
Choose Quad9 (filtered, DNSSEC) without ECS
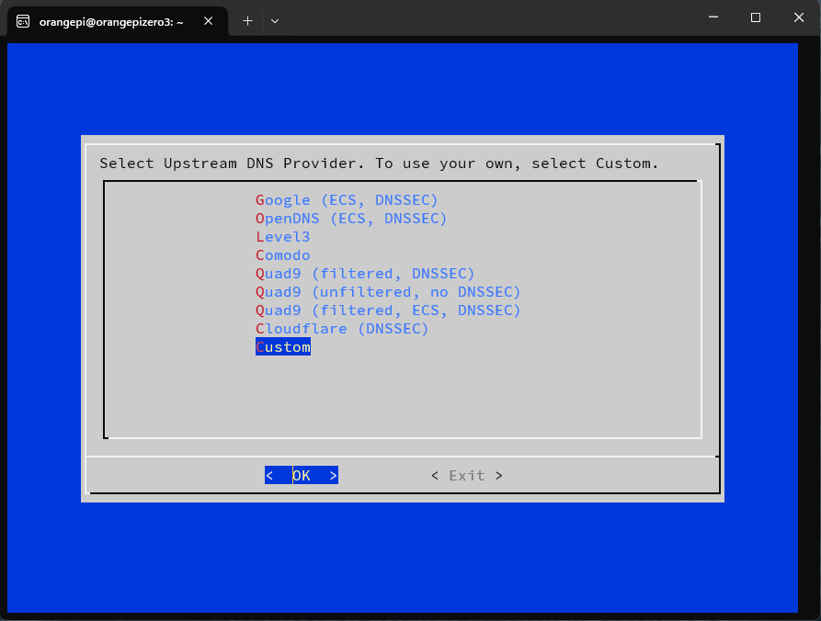[365, 273]
